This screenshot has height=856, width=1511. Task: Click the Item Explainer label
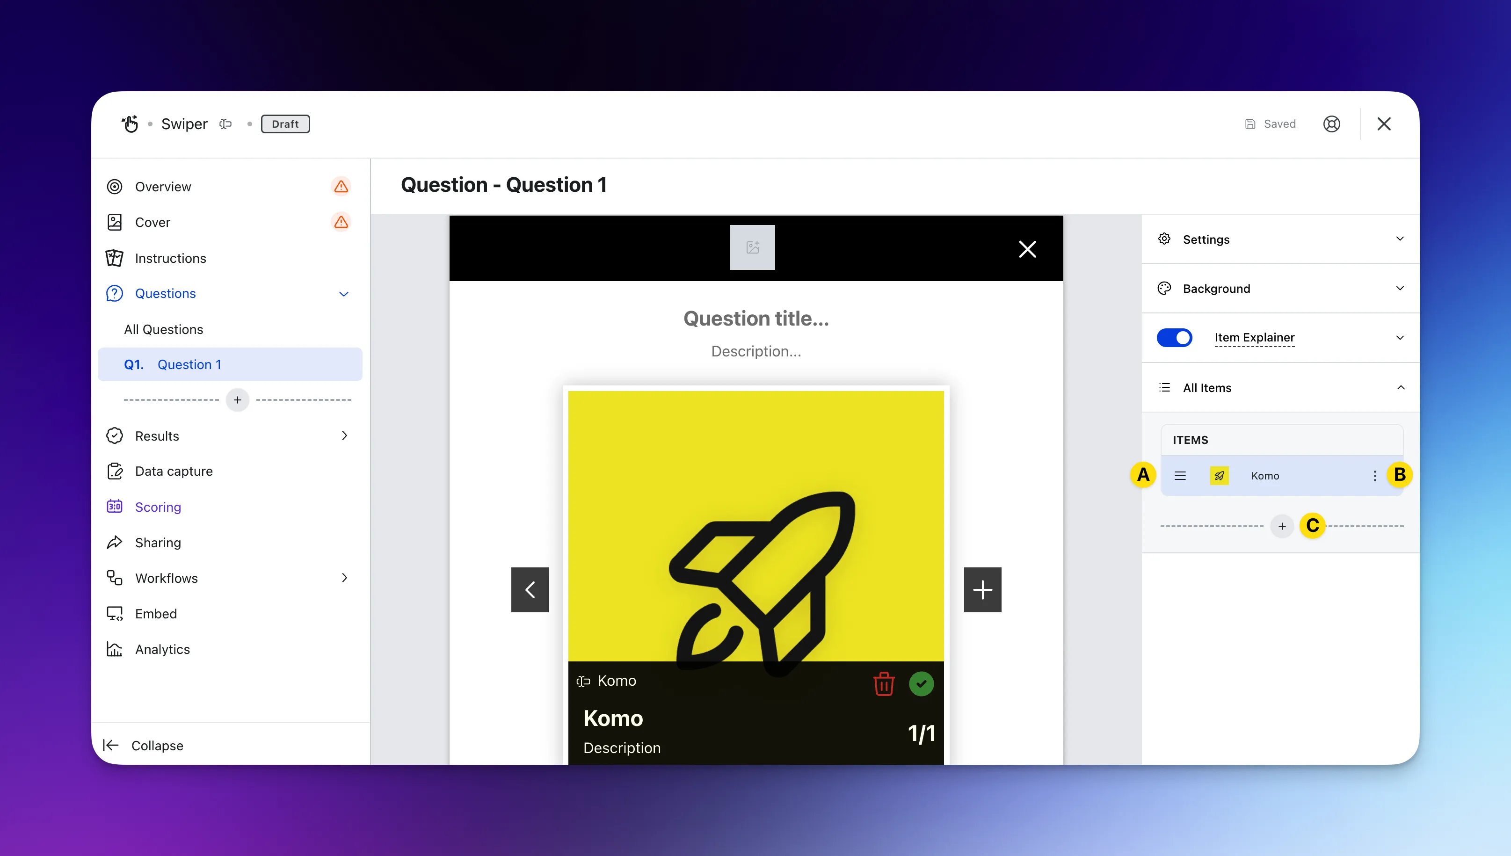click(1255, 337)
